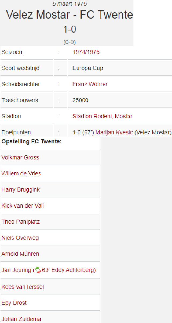Open Volkmar Gross player page
The width and height of the screenshot is (172, 323).
pyautogui.click(x=20, y=157)
